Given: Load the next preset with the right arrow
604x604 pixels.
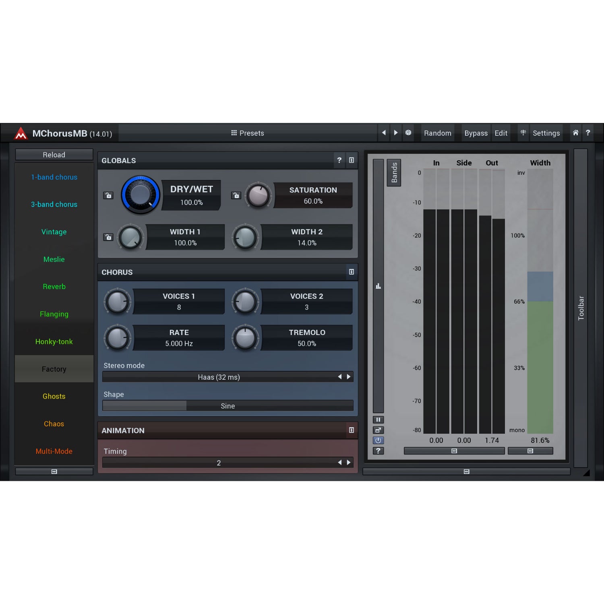Looking at the screenshot, I should tap(396, 132).
